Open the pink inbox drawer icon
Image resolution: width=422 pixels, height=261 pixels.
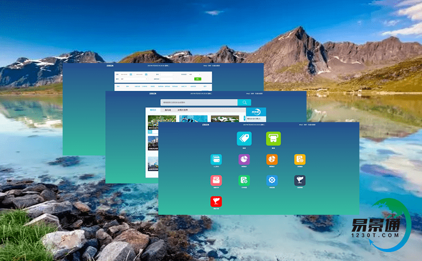point(216,181)
